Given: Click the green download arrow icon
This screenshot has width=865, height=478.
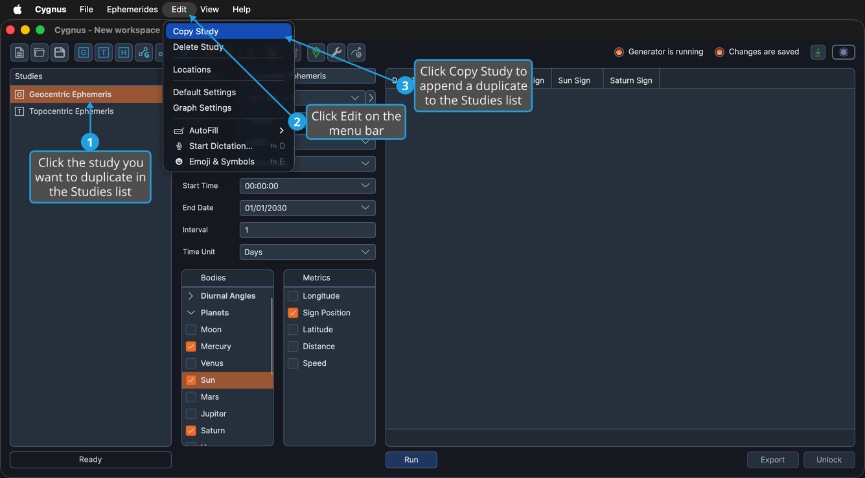Looking at the screenshot, I should [818, 52].
